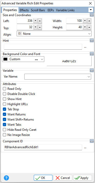
Task: Open the Align dropdown showing None
Action: pyautogui.click(x=54, y=34)
